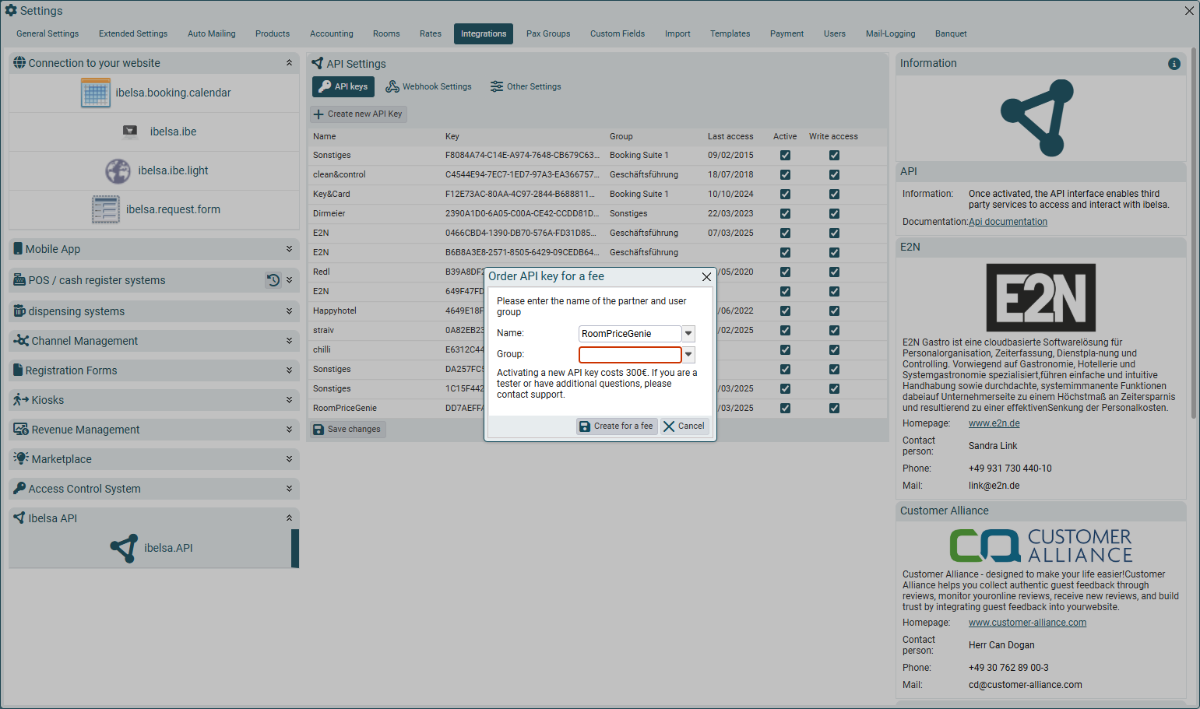Switch to the Accounting tab

pos(331,33)
